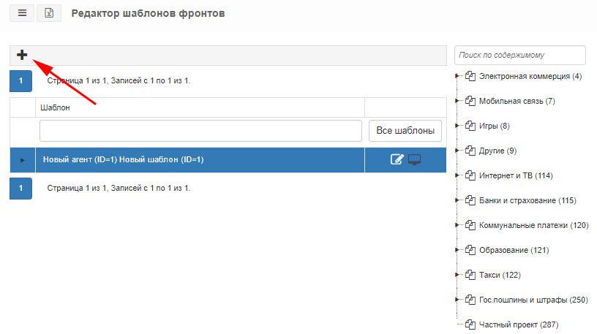The height and width of the screenshot is (334, 597).
Task: Expand the Банки и страхование node
Action: pos(457,200)
